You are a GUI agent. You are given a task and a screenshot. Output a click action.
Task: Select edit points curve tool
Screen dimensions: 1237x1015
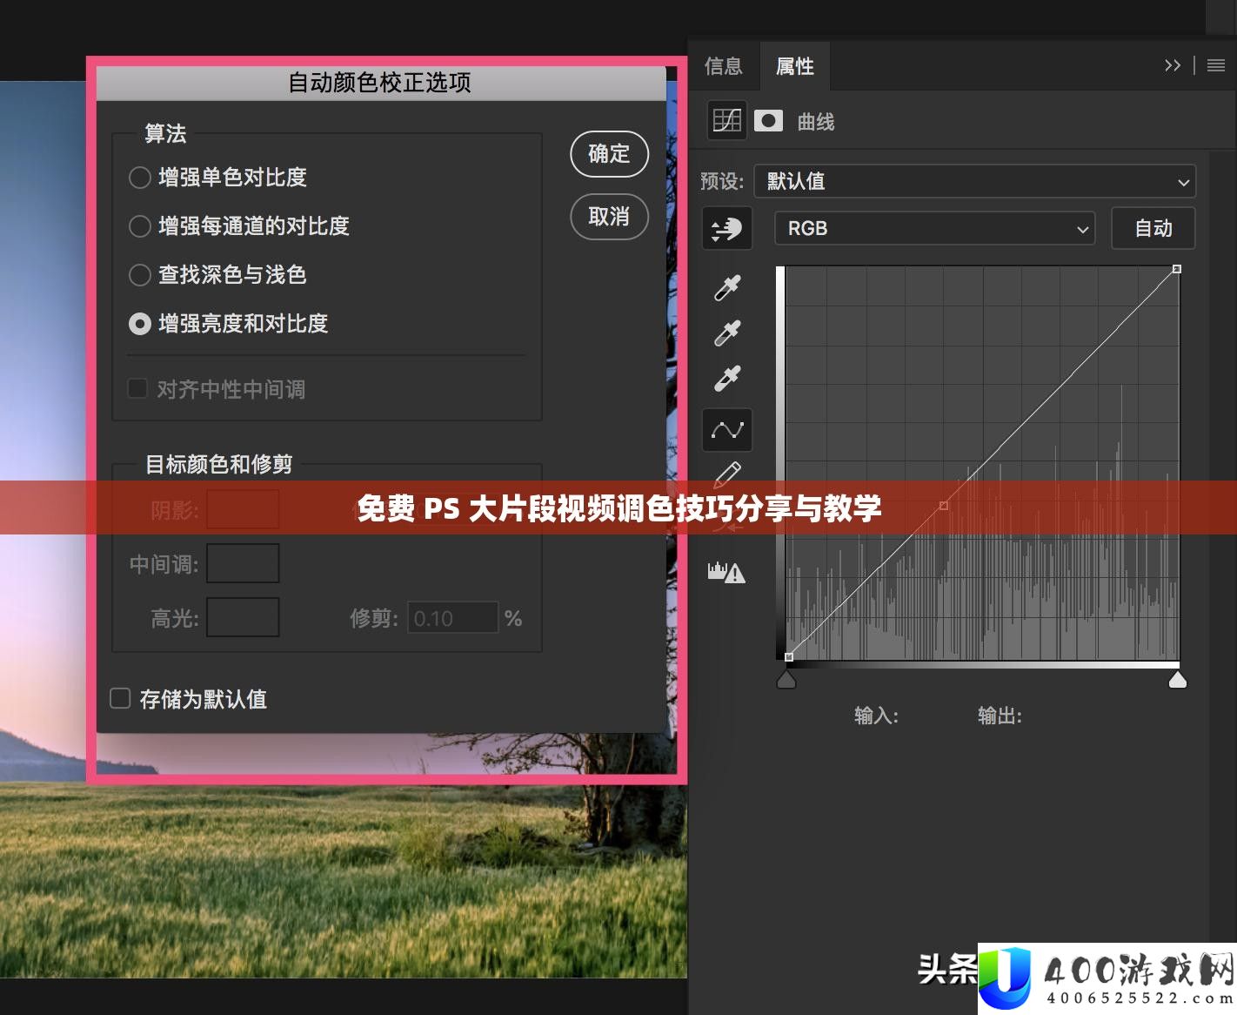(x=727, y=430)
